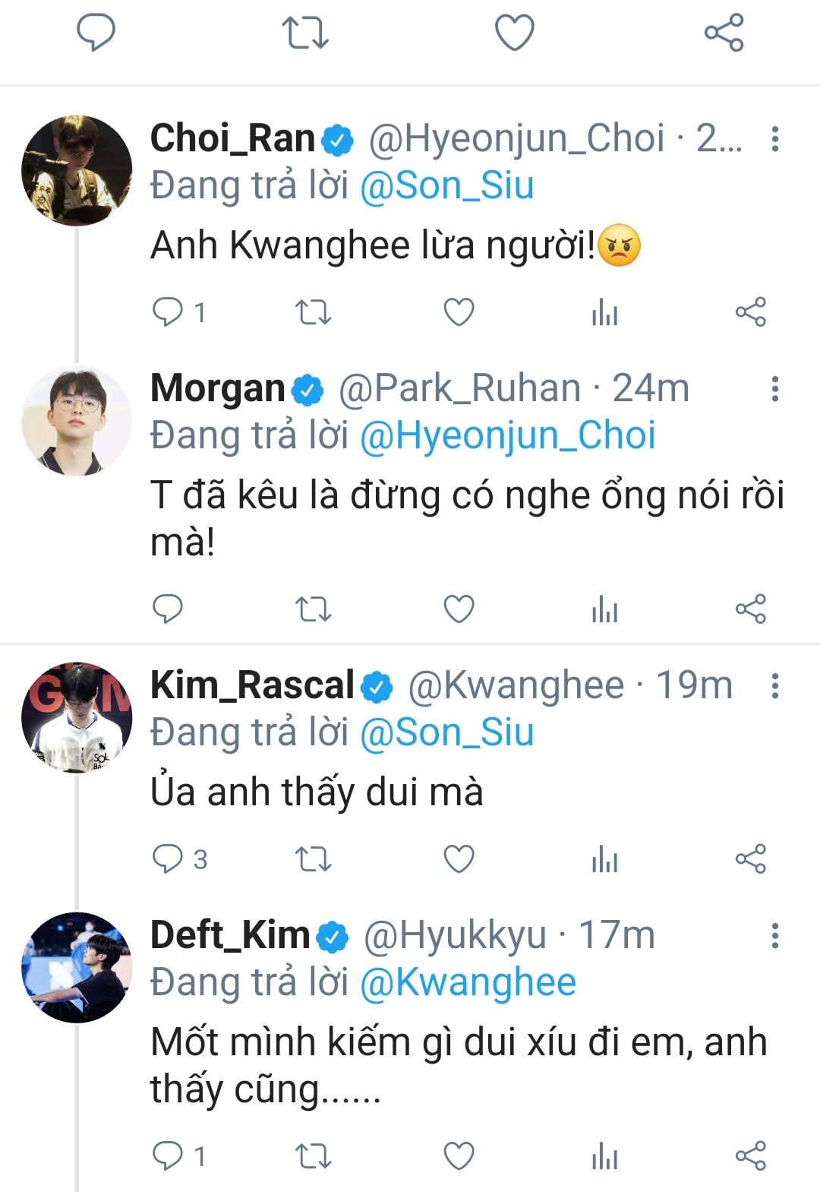View analytics for Kim_Rascal's tweet

604,859
